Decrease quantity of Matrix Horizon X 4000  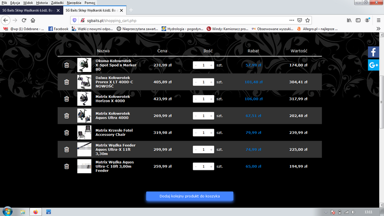(196, 99)
